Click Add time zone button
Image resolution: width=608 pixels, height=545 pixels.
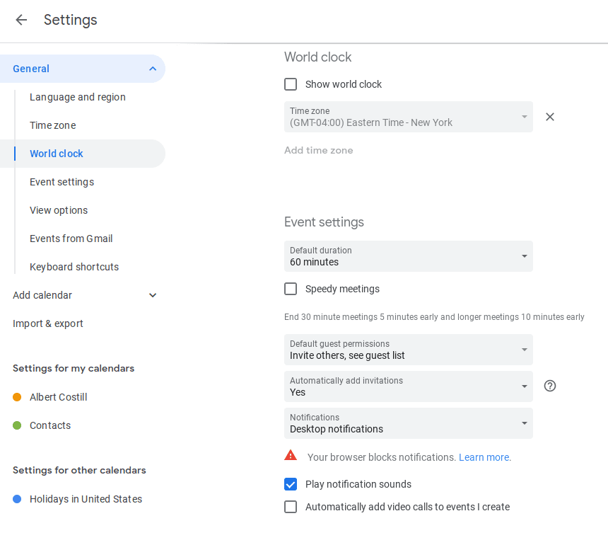point(319,150)
